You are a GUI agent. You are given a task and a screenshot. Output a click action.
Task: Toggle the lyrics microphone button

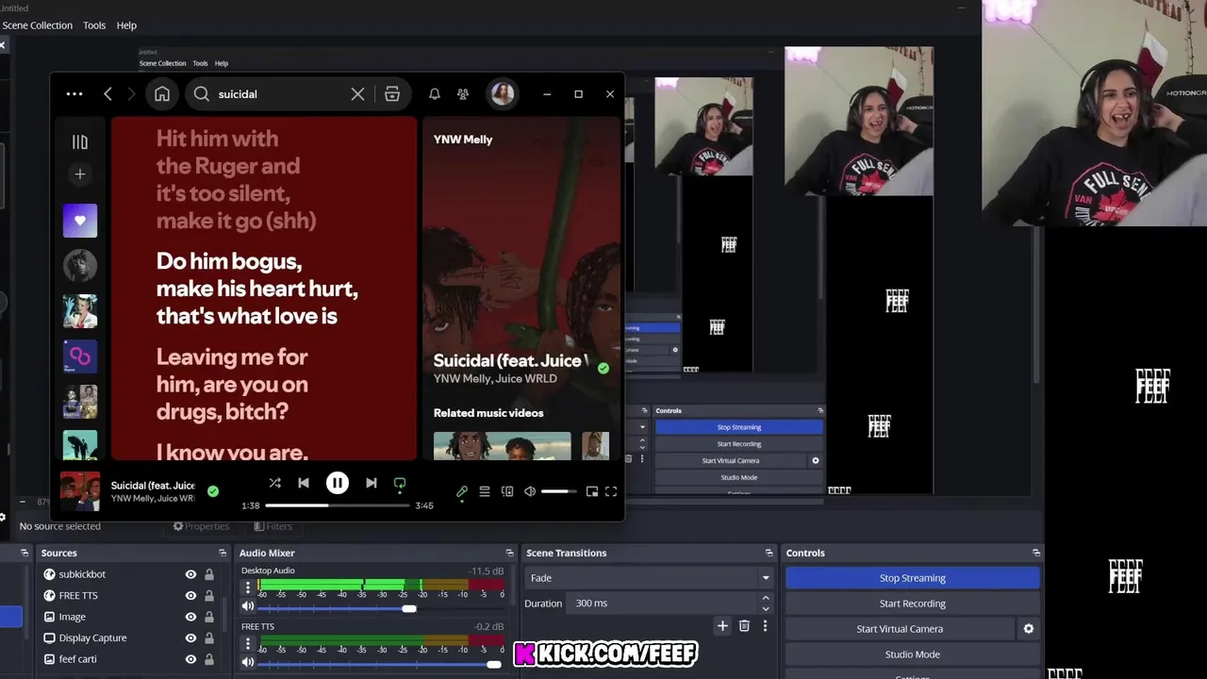coord(462,491)
